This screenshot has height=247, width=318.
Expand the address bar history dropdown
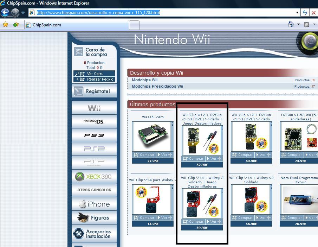pos(297,13)
